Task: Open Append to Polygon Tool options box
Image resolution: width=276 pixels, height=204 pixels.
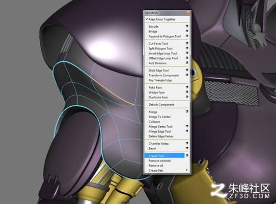Action: click(x=187, y=36)
